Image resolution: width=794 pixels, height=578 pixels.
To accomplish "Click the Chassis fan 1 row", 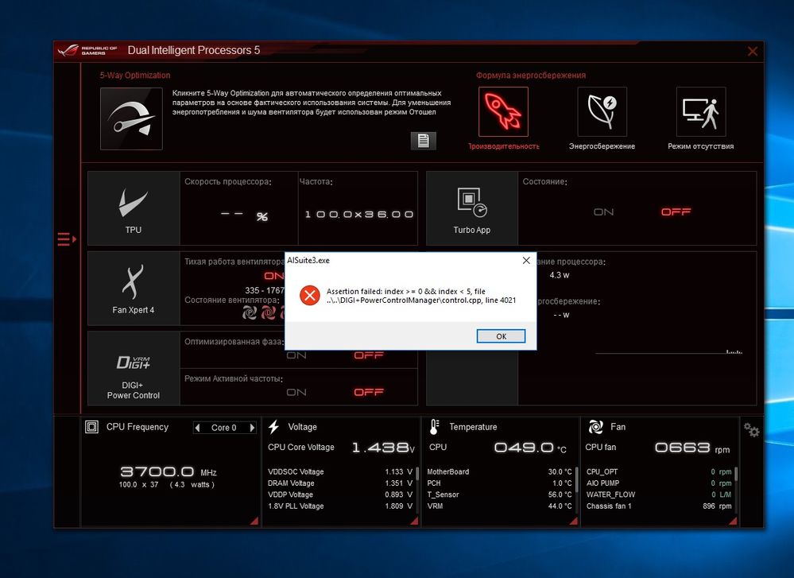I will 659,506.
